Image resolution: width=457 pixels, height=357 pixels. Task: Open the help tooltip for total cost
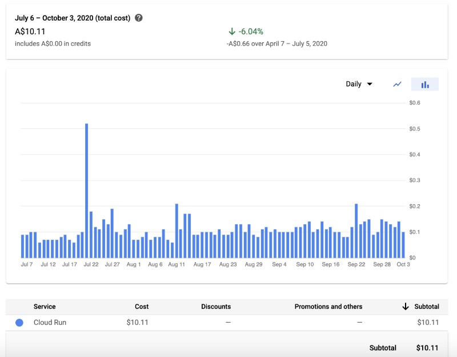pos(138,18)
